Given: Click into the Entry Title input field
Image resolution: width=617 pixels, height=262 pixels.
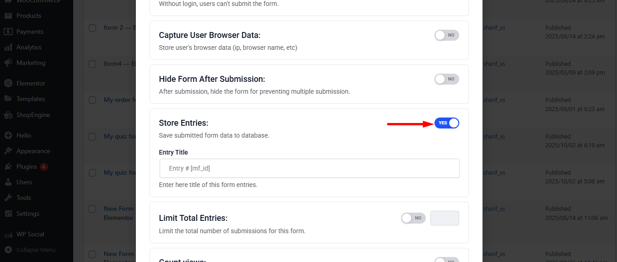Looking at the screenshot, I should pyautogui.click(x=309, y=168).
